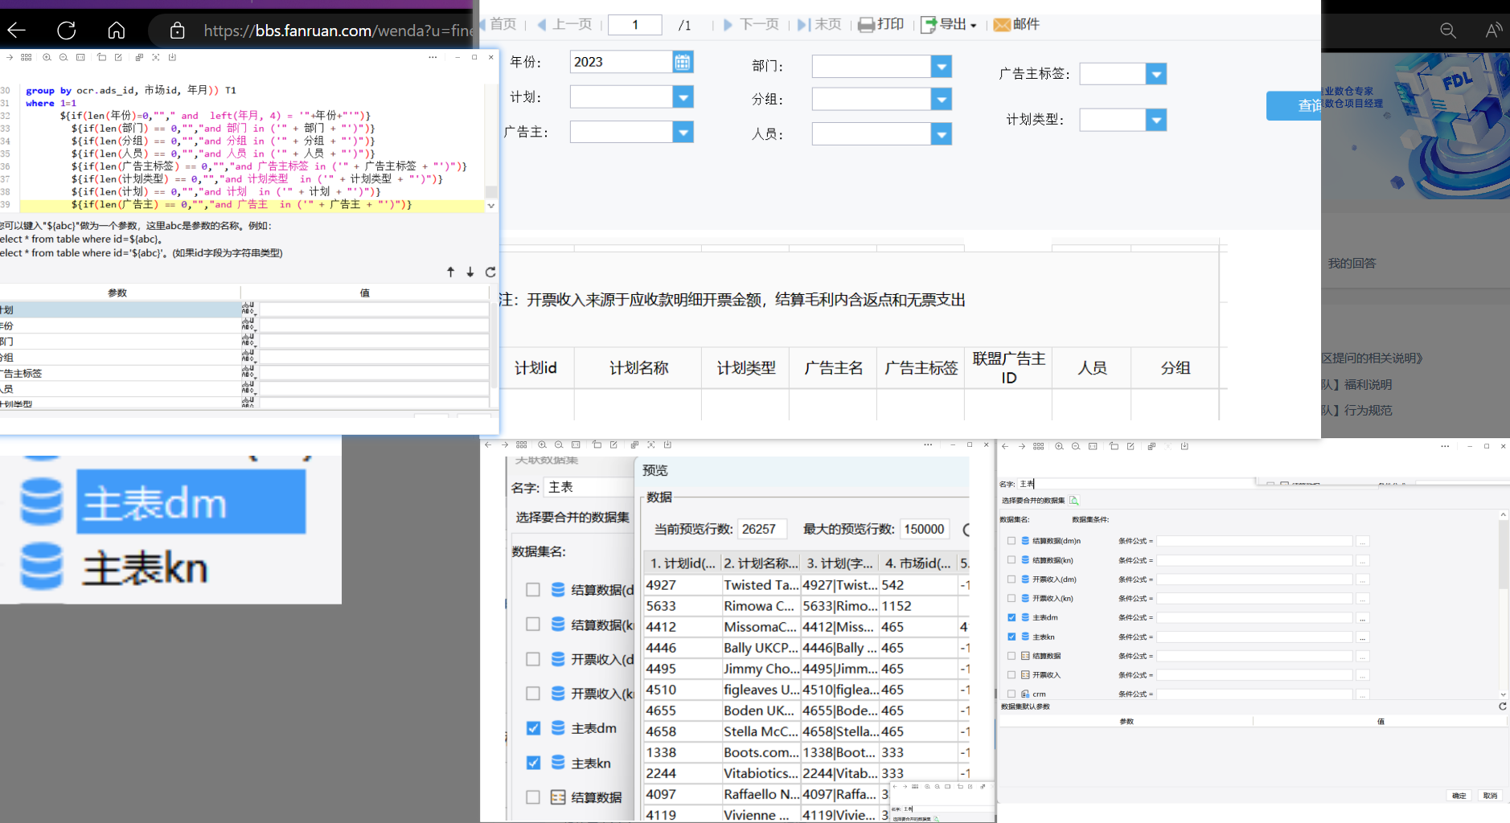This screenshot has height=823, width=1510.
Task: Open formula editor for 主表dm condition
Action: click(1362, 618)
